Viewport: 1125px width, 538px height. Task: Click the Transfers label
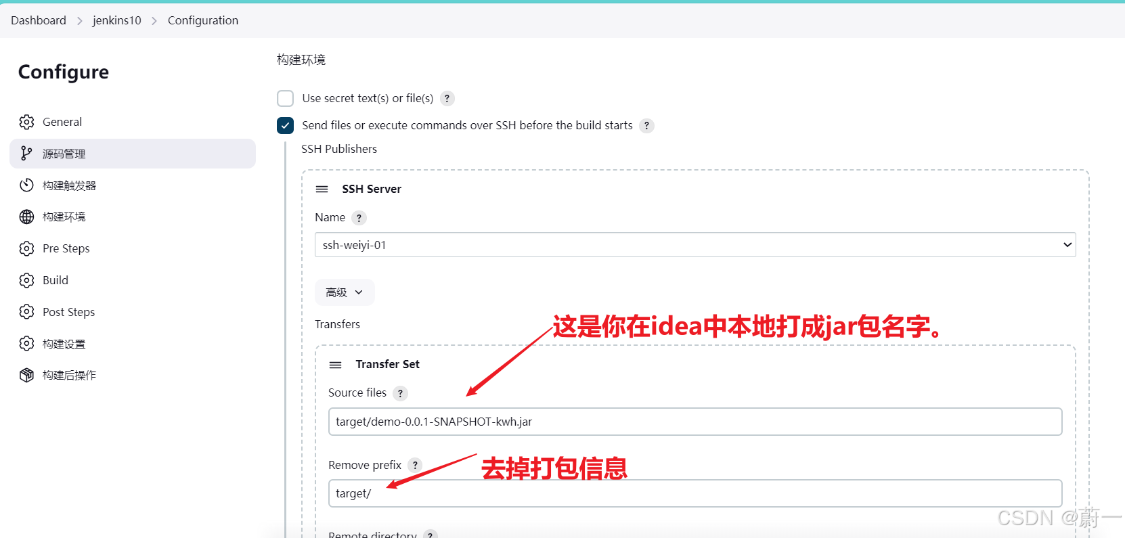(x=337, y=324)
